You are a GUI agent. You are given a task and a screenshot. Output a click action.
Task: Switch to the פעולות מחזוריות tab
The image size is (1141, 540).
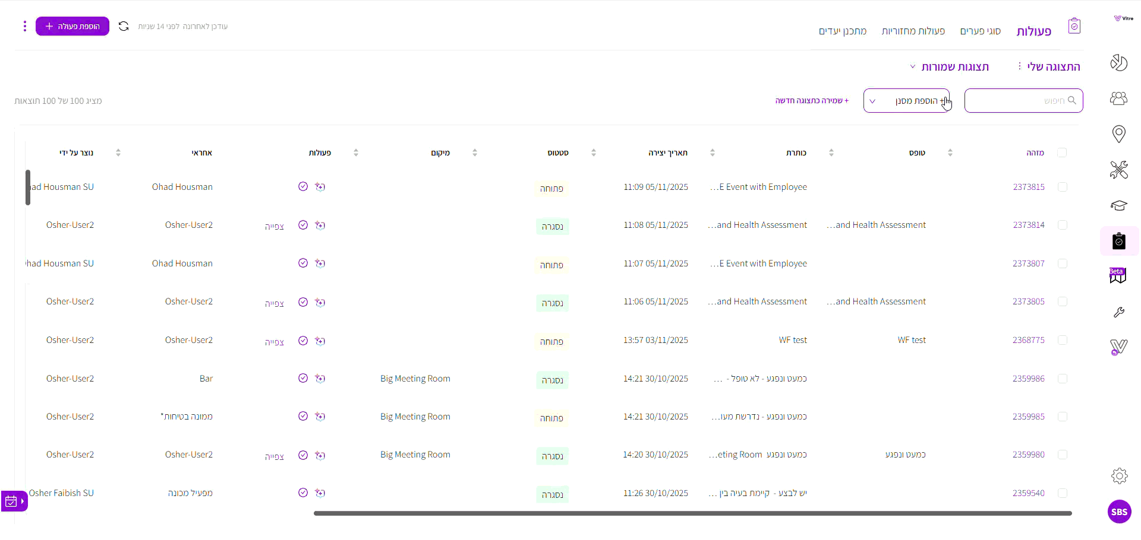[913, 31]
